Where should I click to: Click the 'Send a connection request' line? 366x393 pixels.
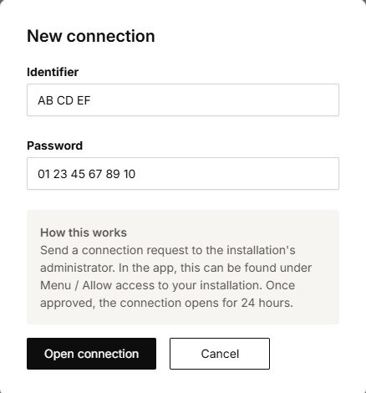168,250
